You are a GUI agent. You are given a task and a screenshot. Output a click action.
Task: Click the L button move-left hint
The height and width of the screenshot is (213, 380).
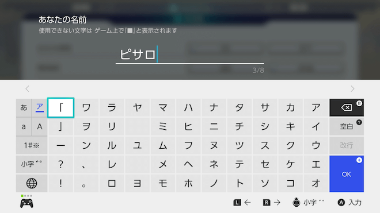(242, 202)
